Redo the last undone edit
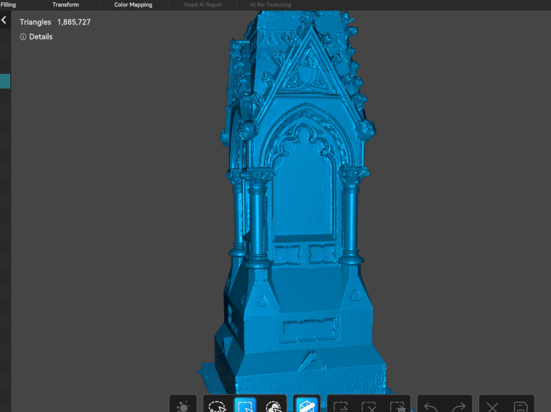 (458, 406)
